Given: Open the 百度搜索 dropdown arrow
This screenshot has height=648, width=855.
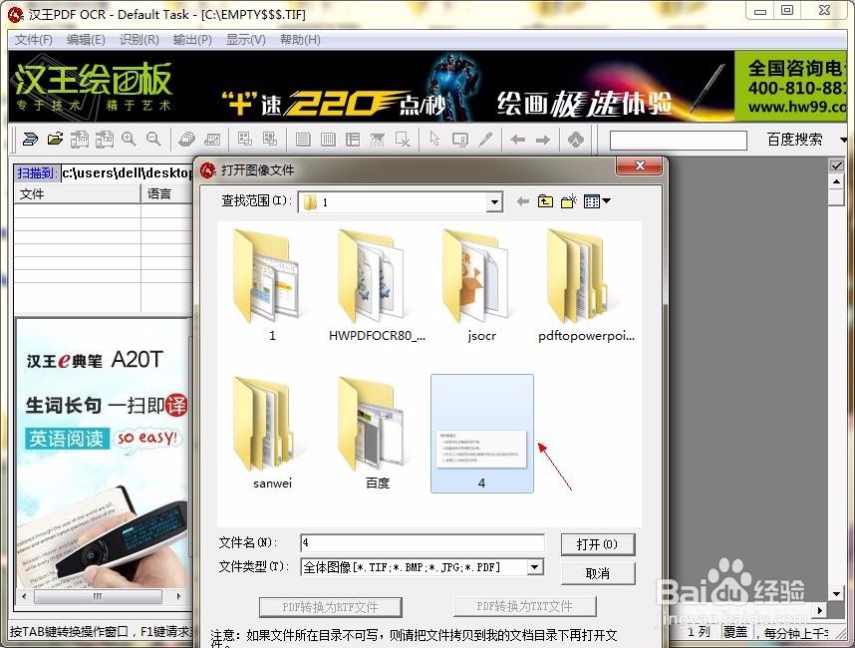Looking at the screenshot, I should (x=843, y=141).
